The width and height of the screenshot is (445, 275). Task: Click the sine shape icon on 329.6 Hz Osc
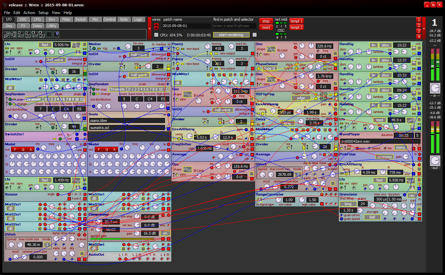tap(271, 49)
